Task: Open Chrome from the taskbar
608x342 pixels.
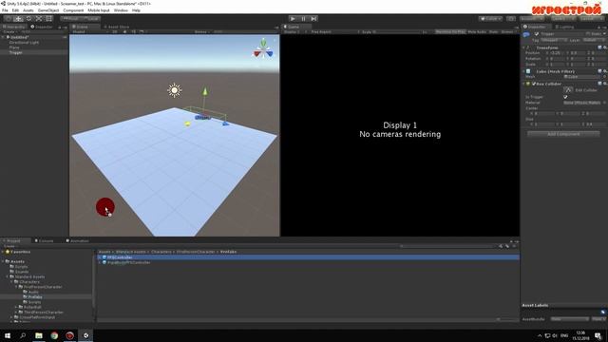Action: (x=54, y=335)
